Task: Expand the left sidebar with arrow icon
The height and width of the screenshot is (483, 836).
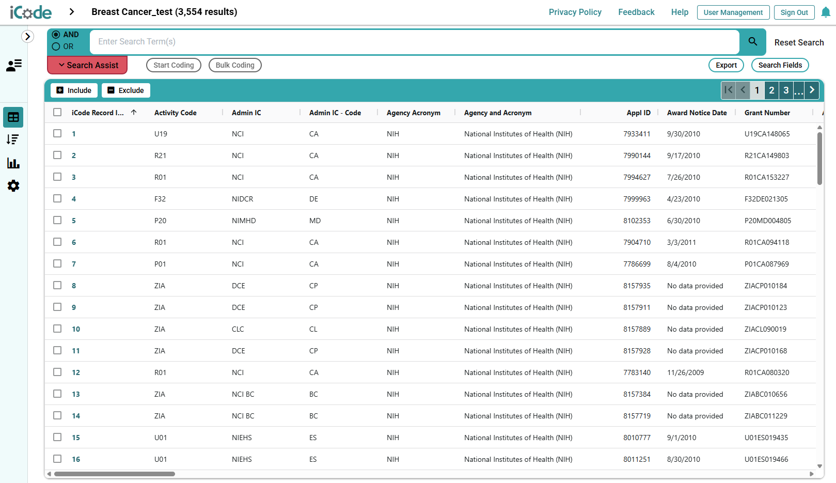Action: tap(28, 37)
